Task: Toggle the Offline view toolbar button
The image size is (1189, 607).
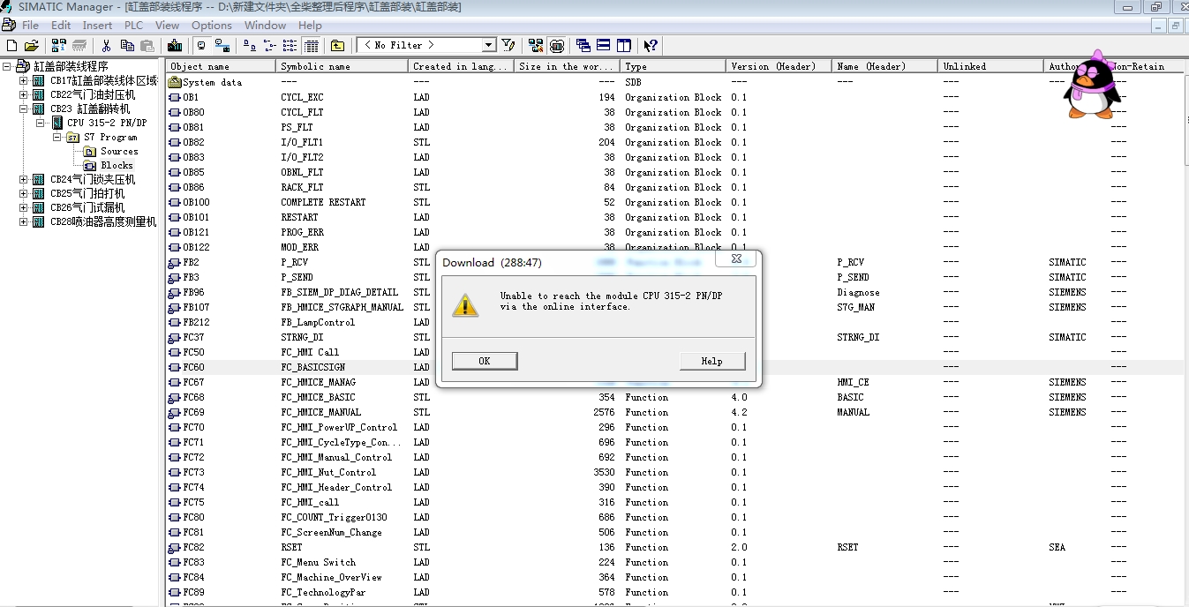Action: pyautogui.click(x=201, y=45)
